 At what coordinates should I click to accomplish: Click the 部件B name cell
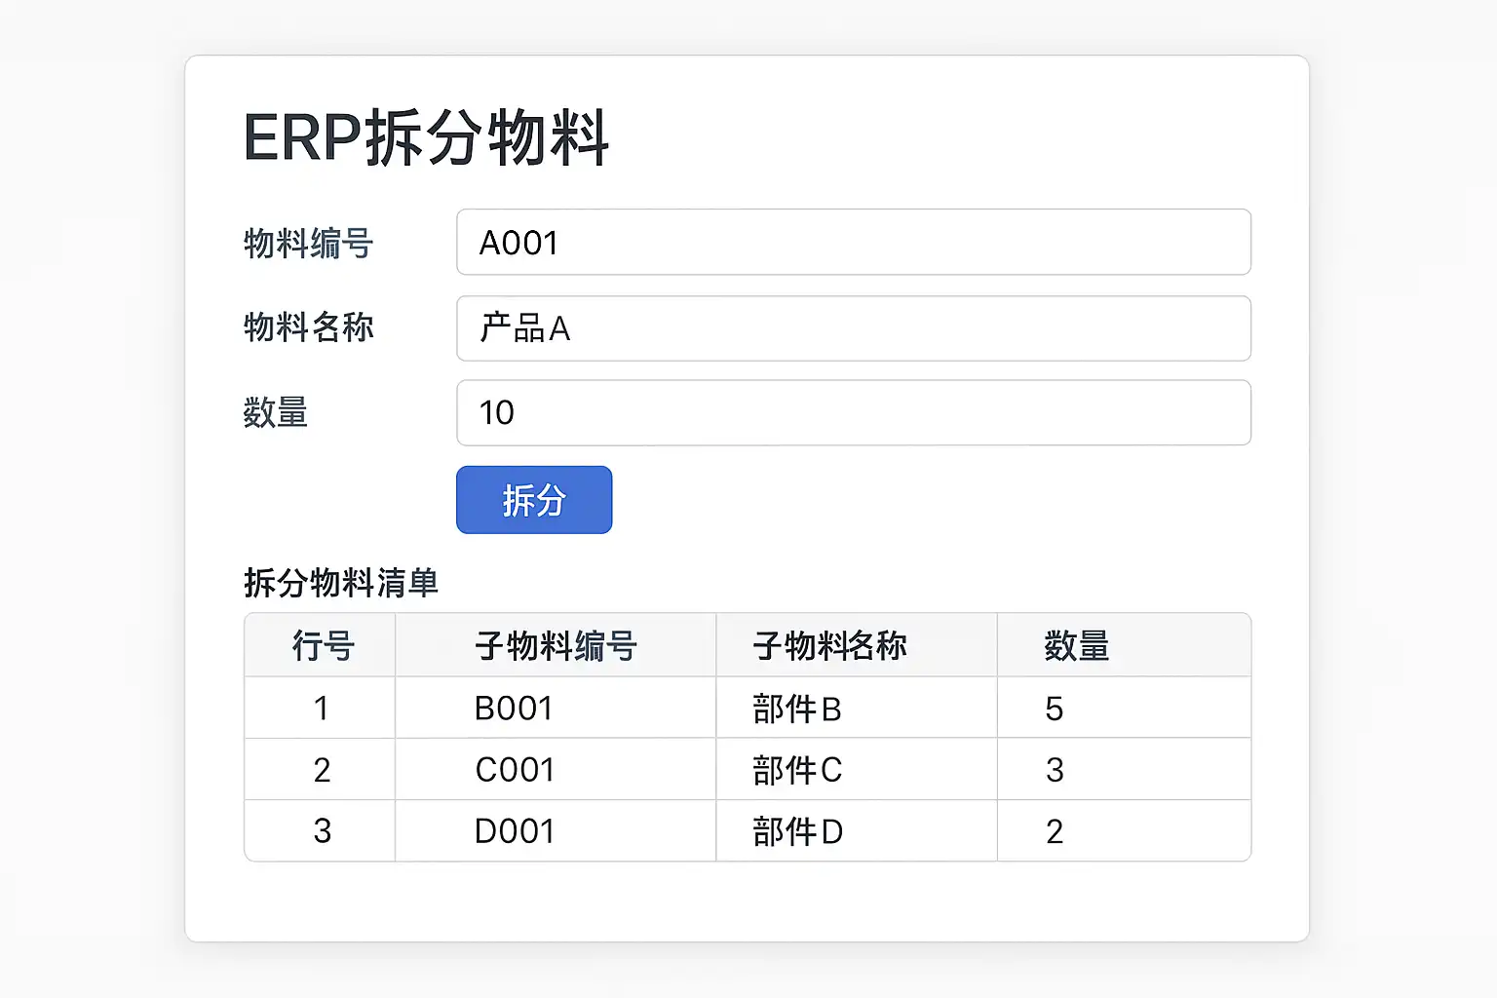coord(857,708)
